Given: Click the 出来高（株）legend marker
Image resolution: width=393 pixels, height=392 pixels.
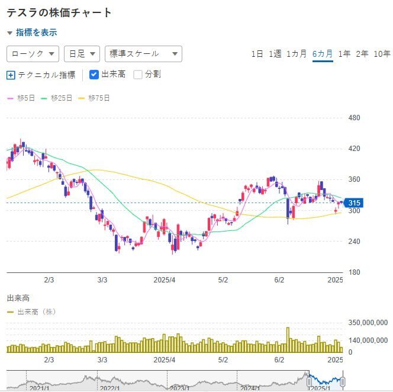Looking at the screenshot, I should [10, 311].
